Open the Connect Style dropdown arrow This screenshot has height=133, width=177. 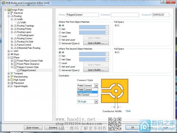tap(96, 86)
